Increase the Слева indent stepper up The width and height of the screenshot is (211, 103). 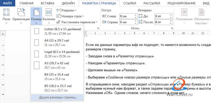click(136, 15)
